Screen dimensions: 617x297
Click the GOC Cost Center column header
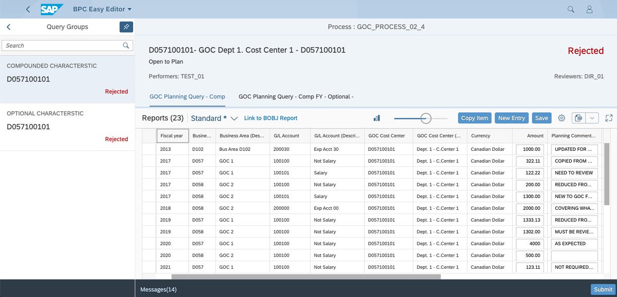(x=388, y=136)
